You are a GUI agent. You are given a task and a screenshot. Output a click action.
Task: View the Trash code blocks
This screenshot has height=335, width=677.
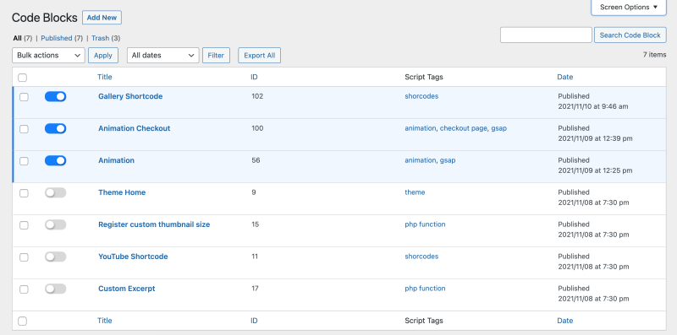click(100, 38)
